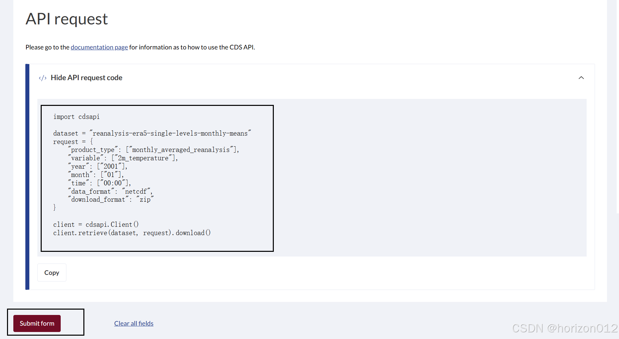
Task: Click the 'client = cdsapi.Client()' line
Action: pyautogui.click(x=96, y=224)
